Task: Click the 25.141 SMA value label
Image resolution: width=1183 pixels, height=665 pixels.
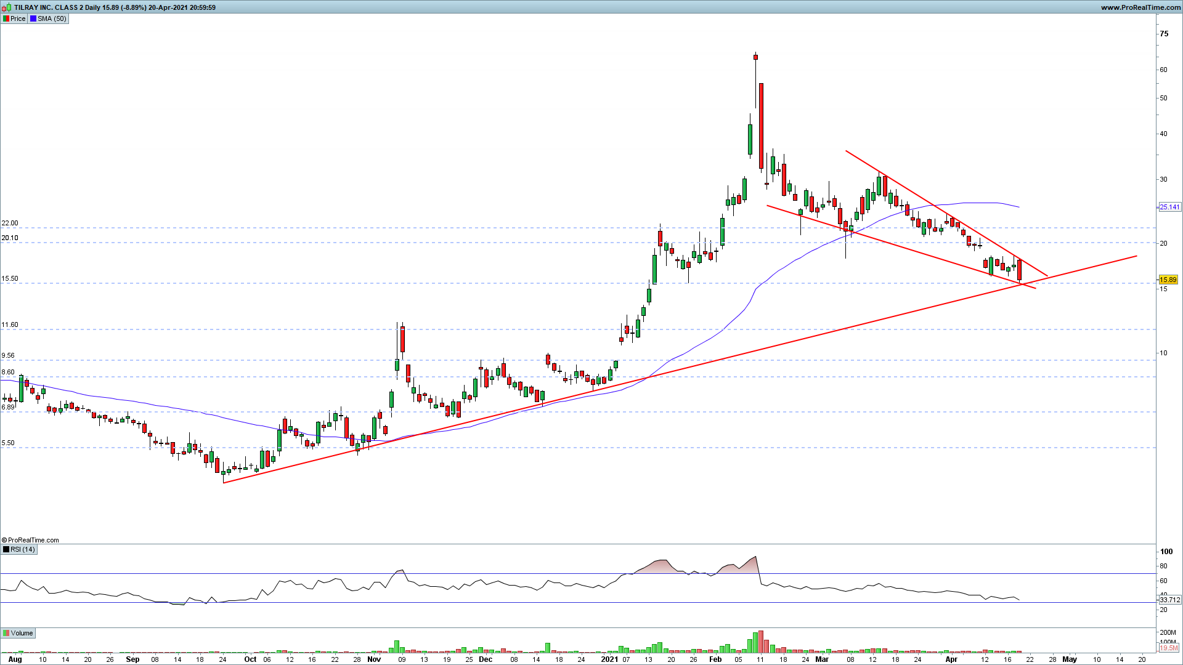Action: [1169, 207]
